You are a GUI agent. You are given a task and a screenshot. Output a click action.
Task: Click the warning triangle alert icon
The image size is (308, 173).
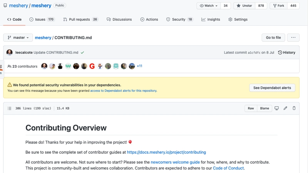tap(10, 85)
